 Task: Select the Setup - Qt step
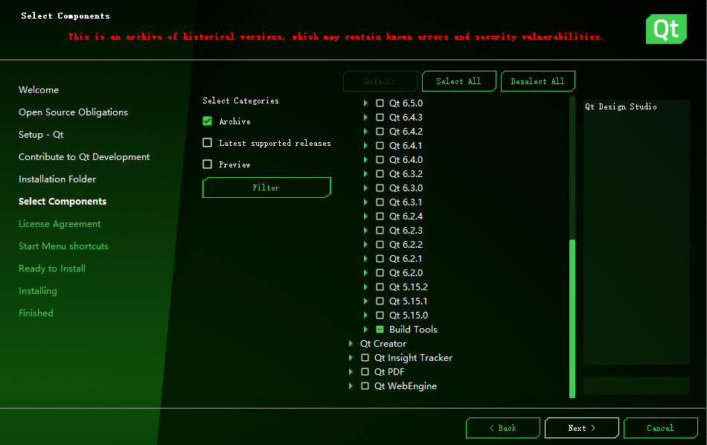pyautogui.click(x=41, y=135)
